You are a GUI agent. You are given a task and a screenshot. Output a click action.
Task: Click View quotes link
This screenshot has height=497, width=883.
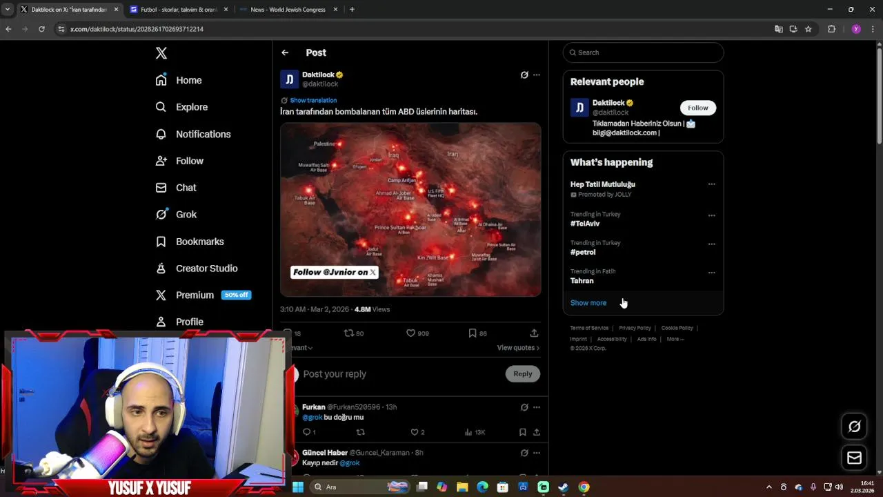(x=518, y=348)
